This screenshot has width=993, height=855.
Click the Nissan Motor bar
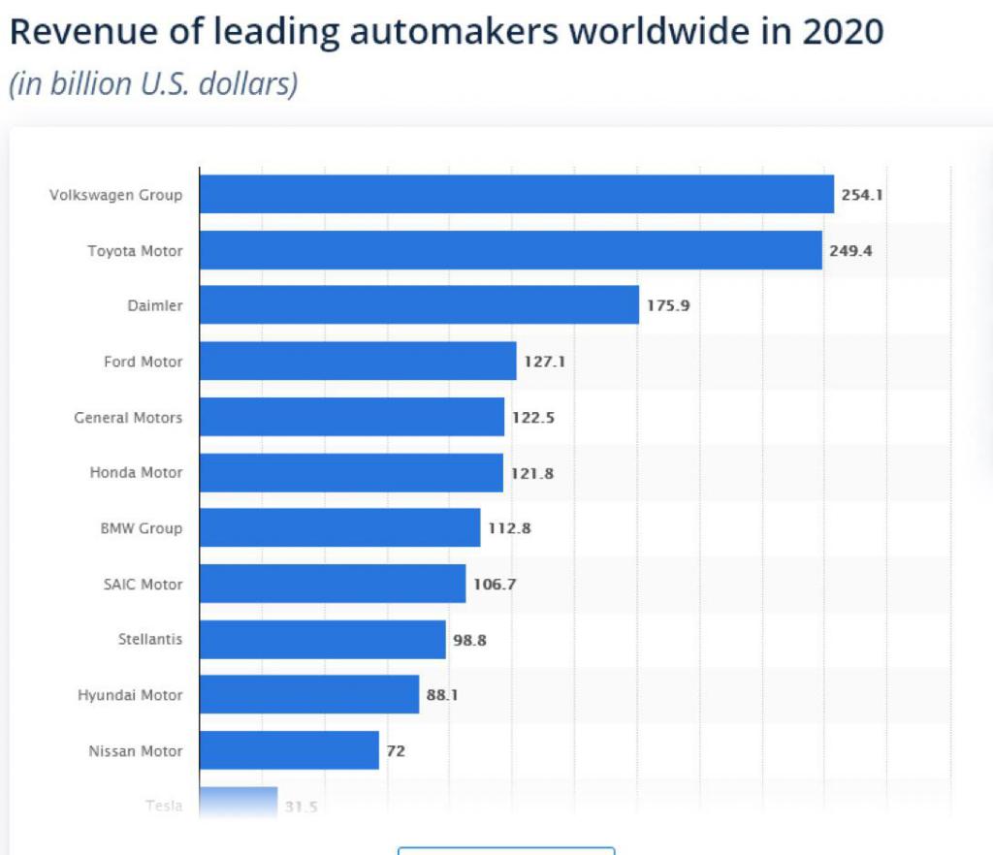pos(289,750)
